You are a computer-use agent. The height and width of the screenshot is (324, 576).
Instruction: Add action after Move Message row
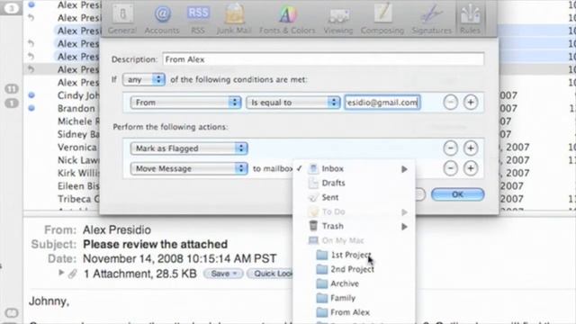(x=471, y=168)
